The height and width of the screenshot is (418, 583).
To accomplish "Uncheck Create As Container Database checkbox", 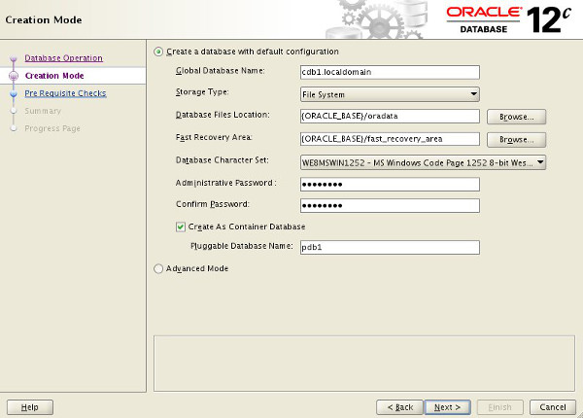I will (181, 226).
